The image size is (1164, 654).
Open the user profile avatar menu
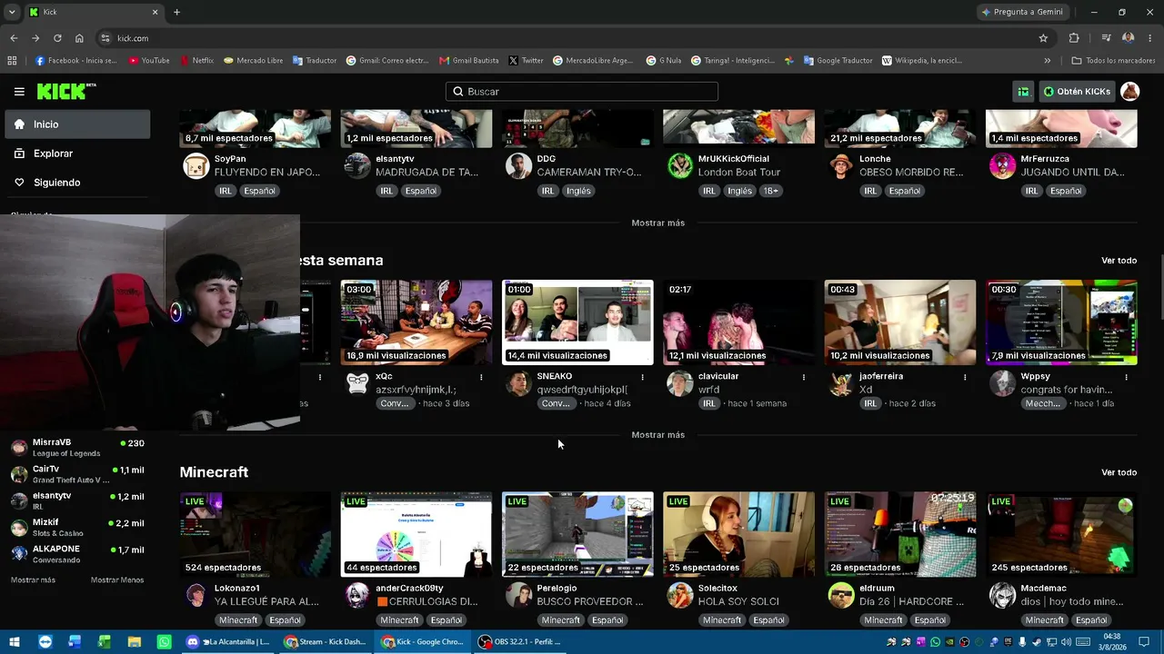click(1129, 92)
